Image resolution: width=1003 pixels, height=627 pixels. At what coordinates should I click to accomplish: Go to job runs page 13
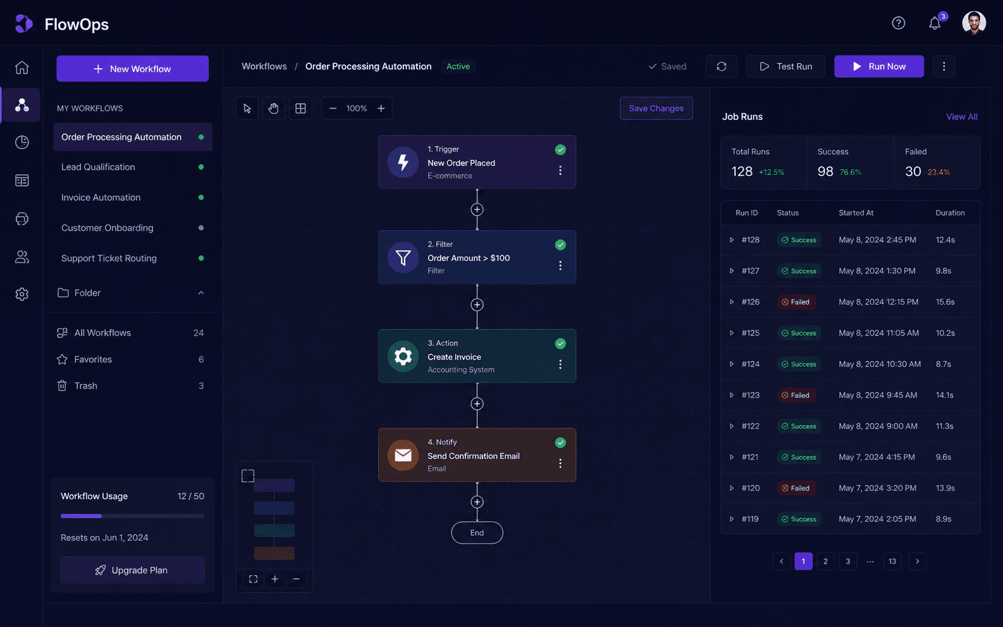tap(892, 561)
